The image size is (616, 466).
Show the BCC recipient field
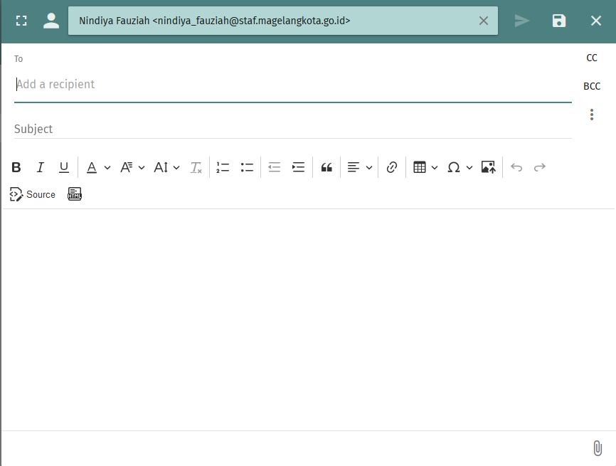click(x=592, y=86)
